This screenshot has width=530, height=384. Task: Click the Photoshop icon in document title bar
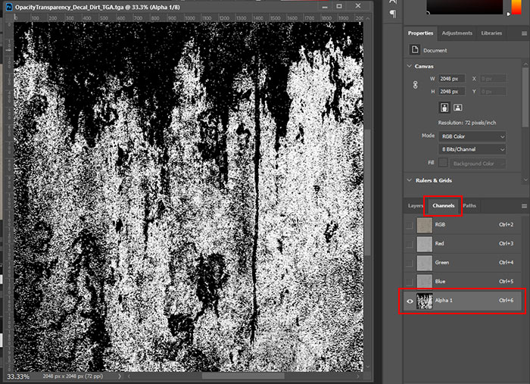pyautogui.click(x=8, y=5)
